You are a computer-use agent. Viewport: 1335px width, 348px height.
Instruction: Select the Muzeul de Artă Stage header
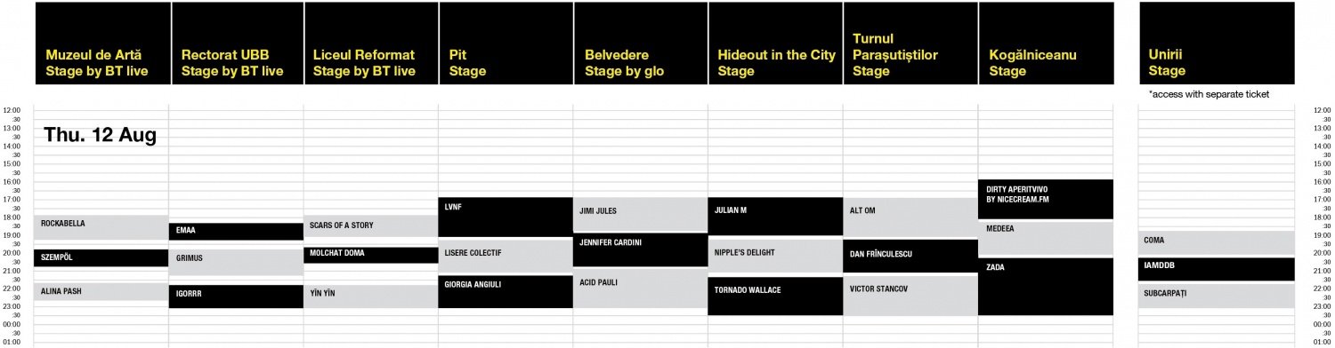click(x=102, y=43)
